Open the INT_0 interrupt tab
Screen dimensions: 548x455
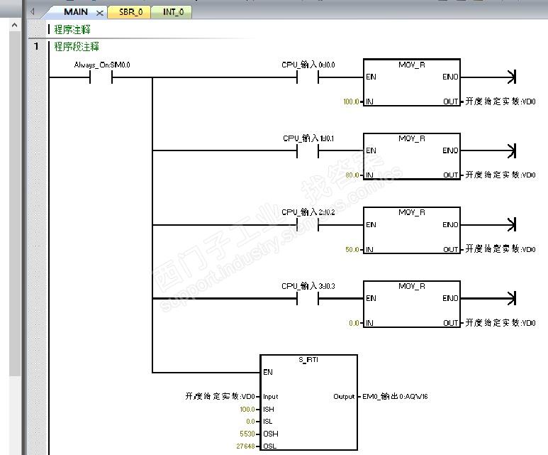point(173,12)
